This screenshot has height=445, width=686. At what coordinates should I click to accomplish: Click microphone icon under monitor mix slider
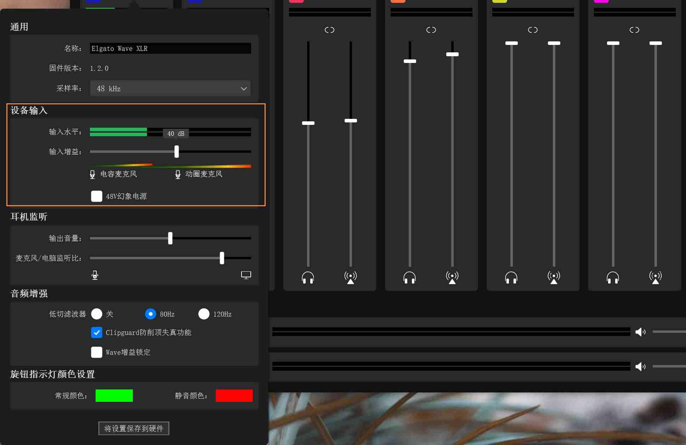95,275
